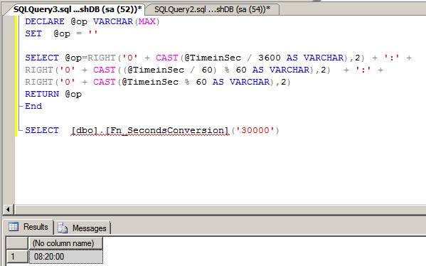Viewport: 426px width, 266px height.
Task: Click the '30000' string argument
Action: pos(255,130)
